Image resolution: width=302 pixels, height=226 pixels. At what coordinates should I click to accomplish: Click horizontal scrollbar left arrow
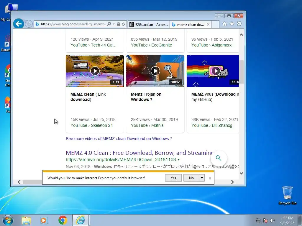[x=19, y=182]
